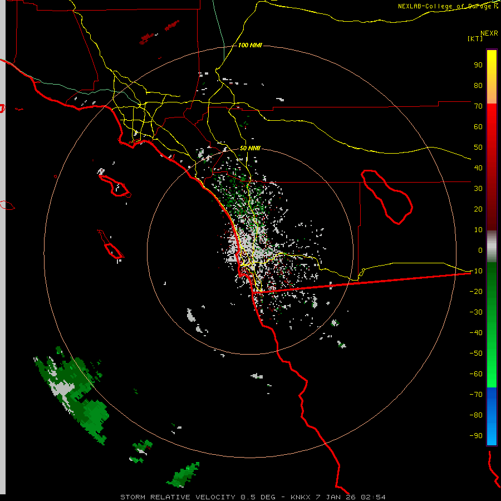This screenshot has width=501, height=501.
Task: Click the 100 NMI range ring label
Action: pos(250,46)
